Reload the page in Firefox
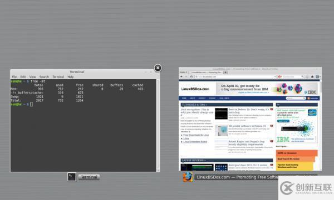The width and height of the screenshot is (334, 200). coord(191,76)
